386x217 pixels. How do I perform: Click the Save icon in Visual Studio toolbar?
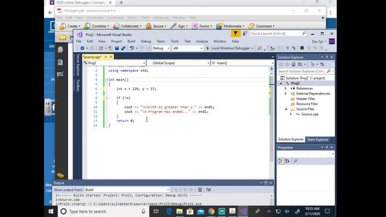pyautogui.click(x=117, y=48)
